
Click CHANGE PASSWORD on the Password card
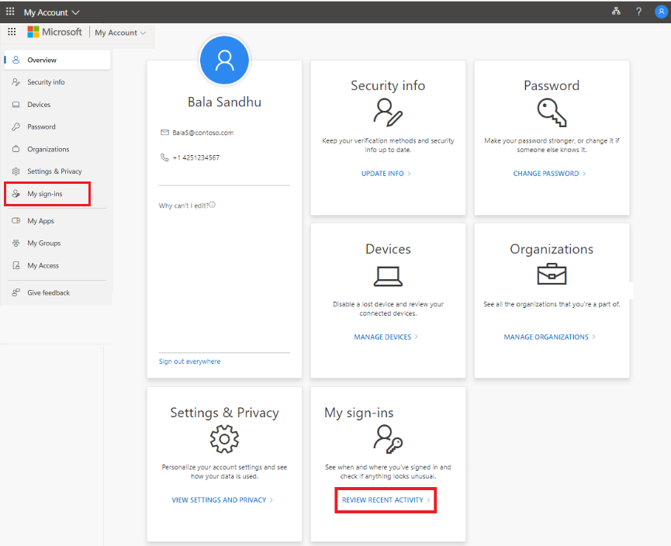548,174
